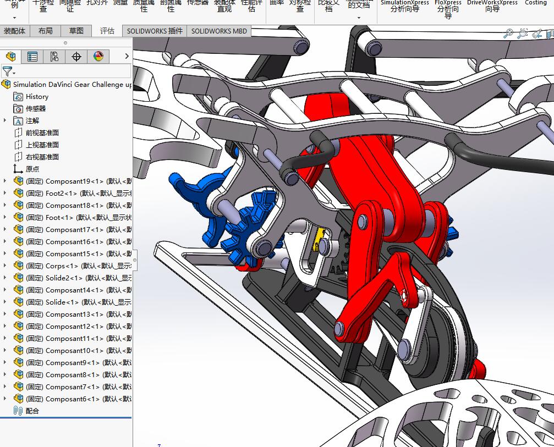
Task: Select the 原点 origin icon
Action: tap(18, 169)
